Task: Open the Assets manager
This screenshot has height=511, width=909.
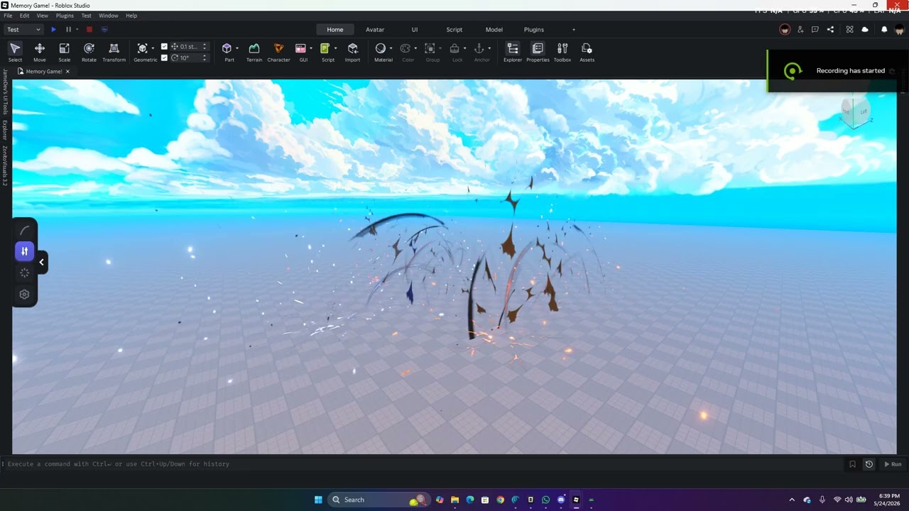Action: (x=587, y=52)
